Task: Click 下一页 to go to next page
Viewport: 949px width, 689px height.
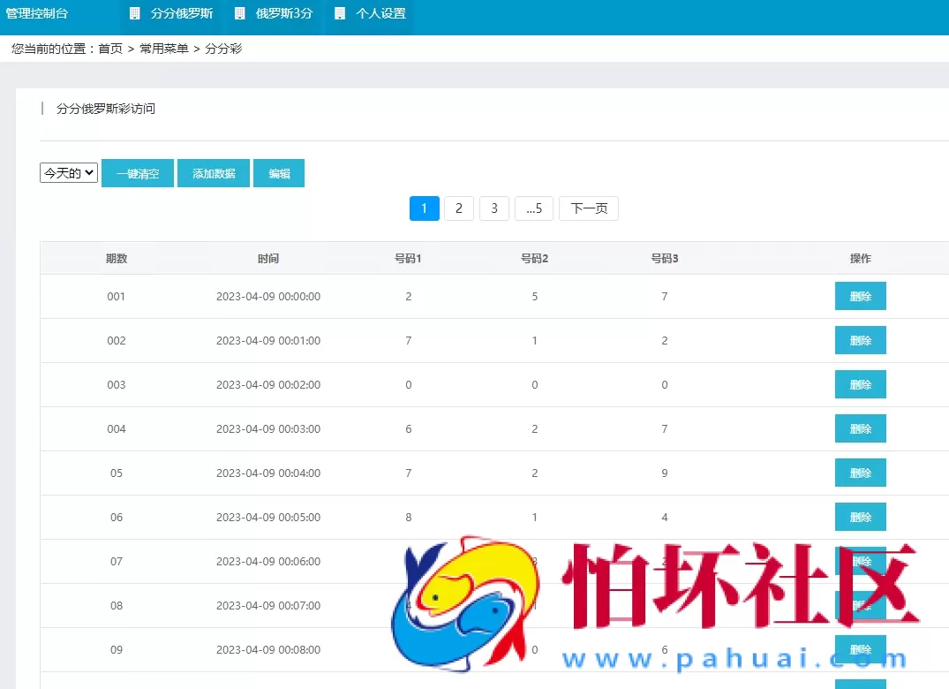Action: [x=588, y=208]
